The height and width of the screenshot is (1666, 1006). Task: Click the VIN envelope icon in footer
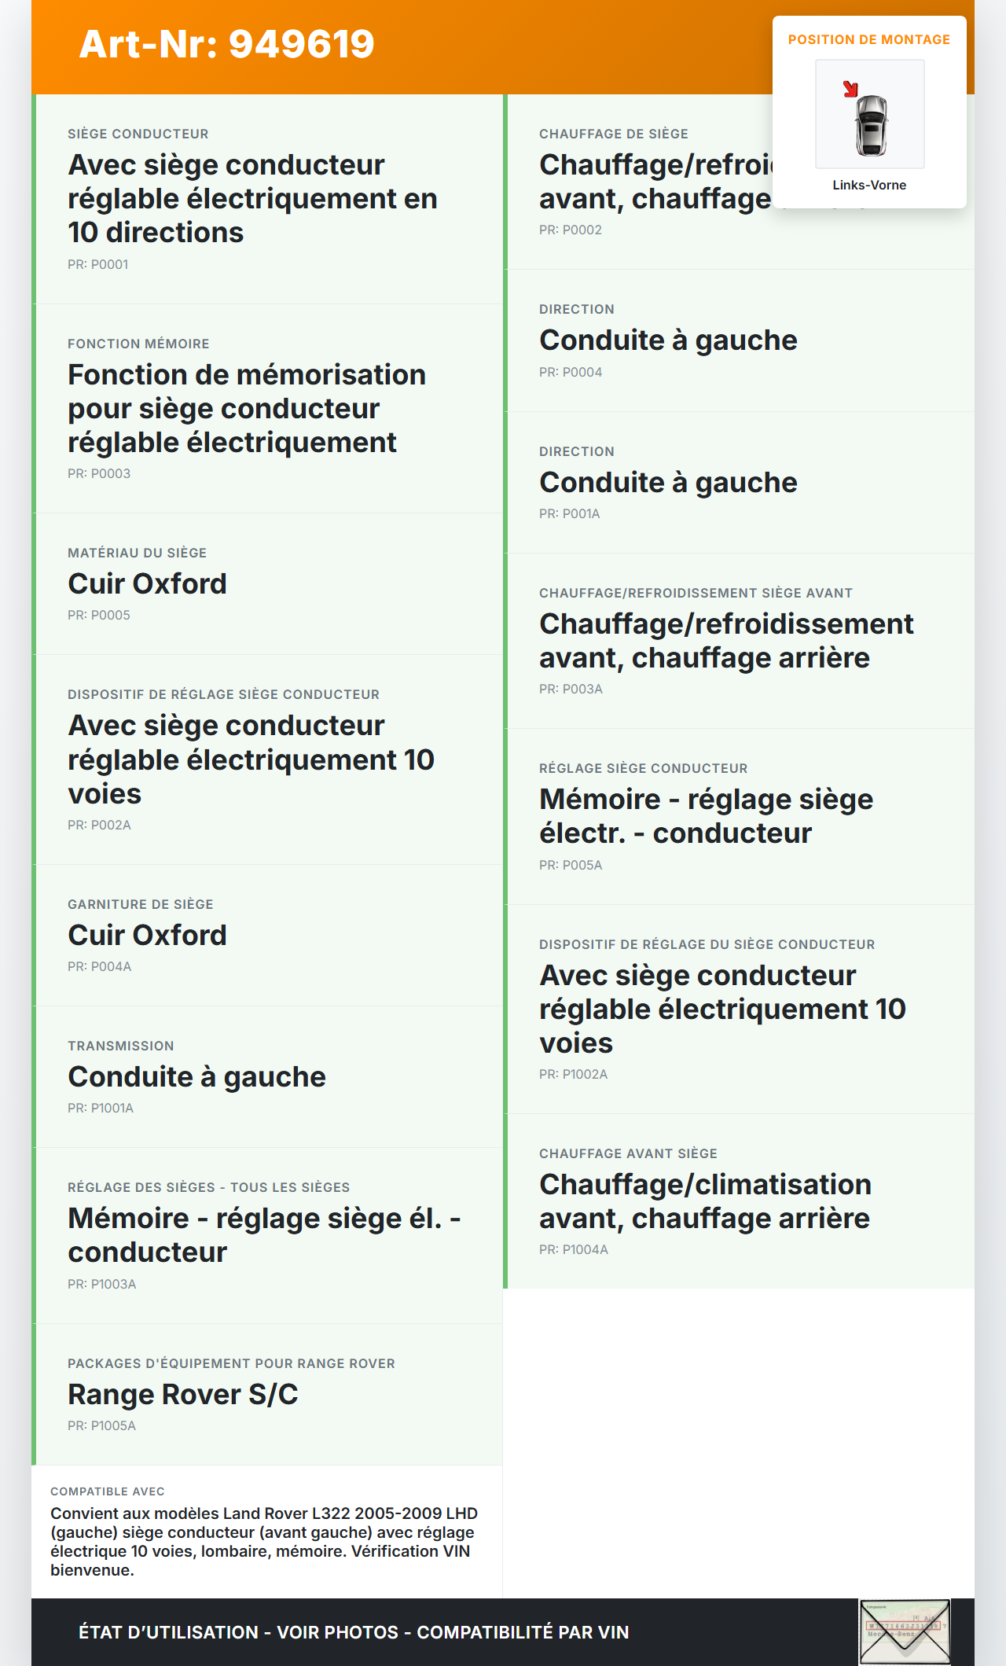click(904, 1631)
